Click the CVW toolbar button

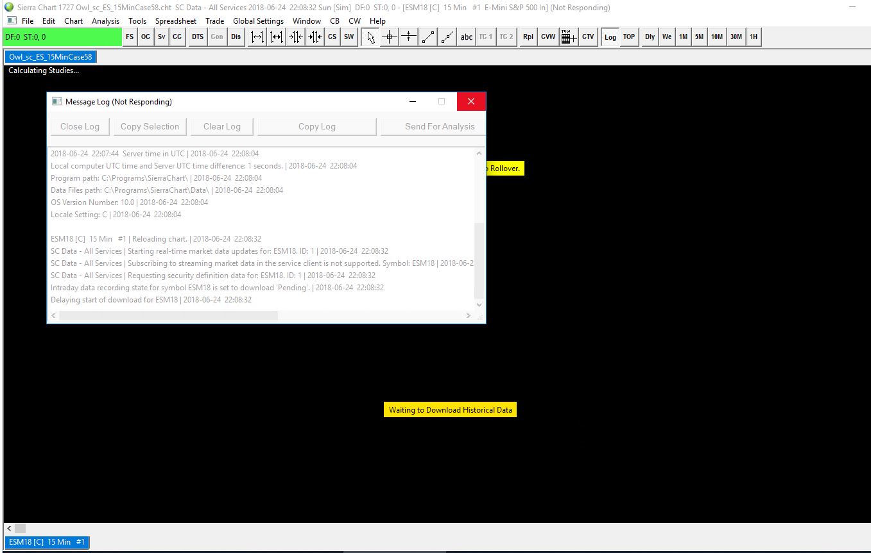pos(548,37)
